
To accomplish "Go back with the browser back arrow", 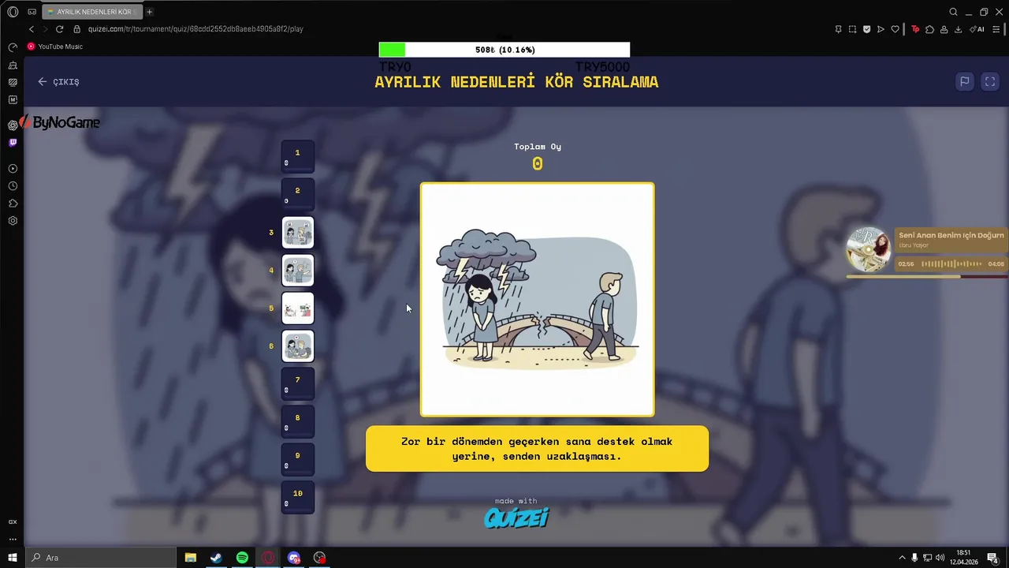I will (x=32, y=29).
